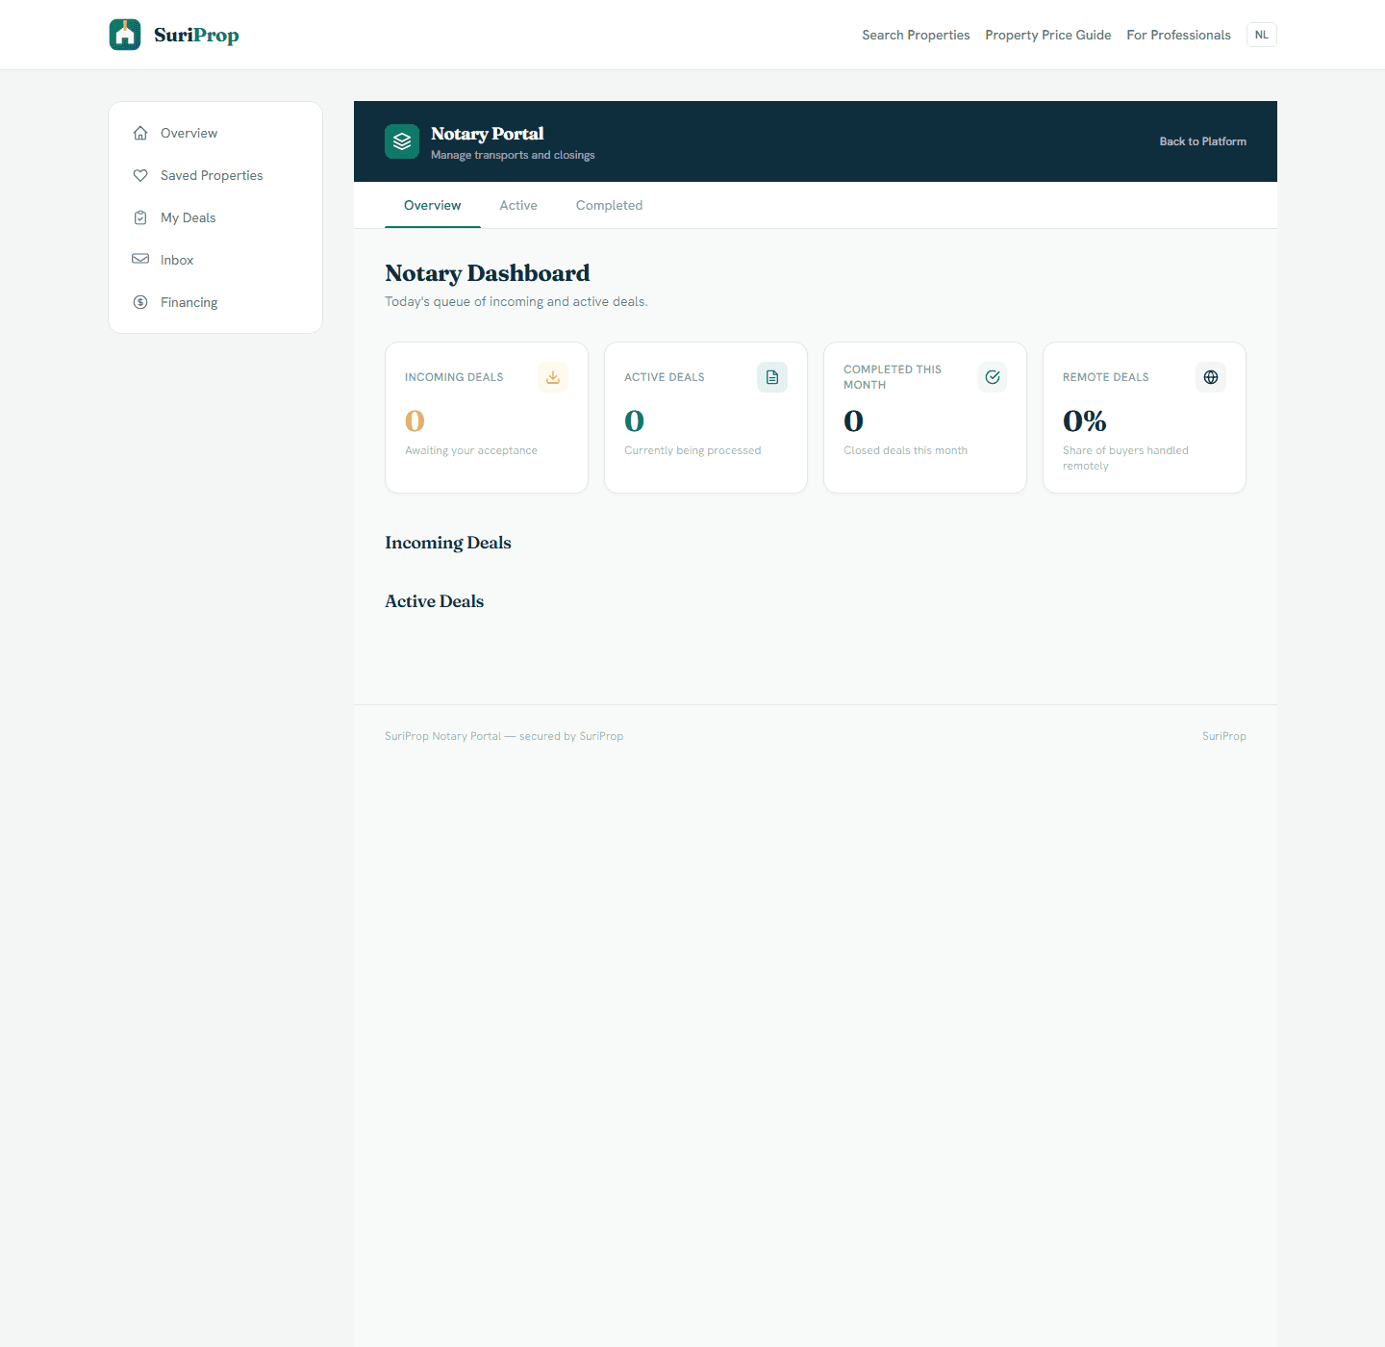
Task: Click the INCOMING DEALS card label
Action: (454, 377)
